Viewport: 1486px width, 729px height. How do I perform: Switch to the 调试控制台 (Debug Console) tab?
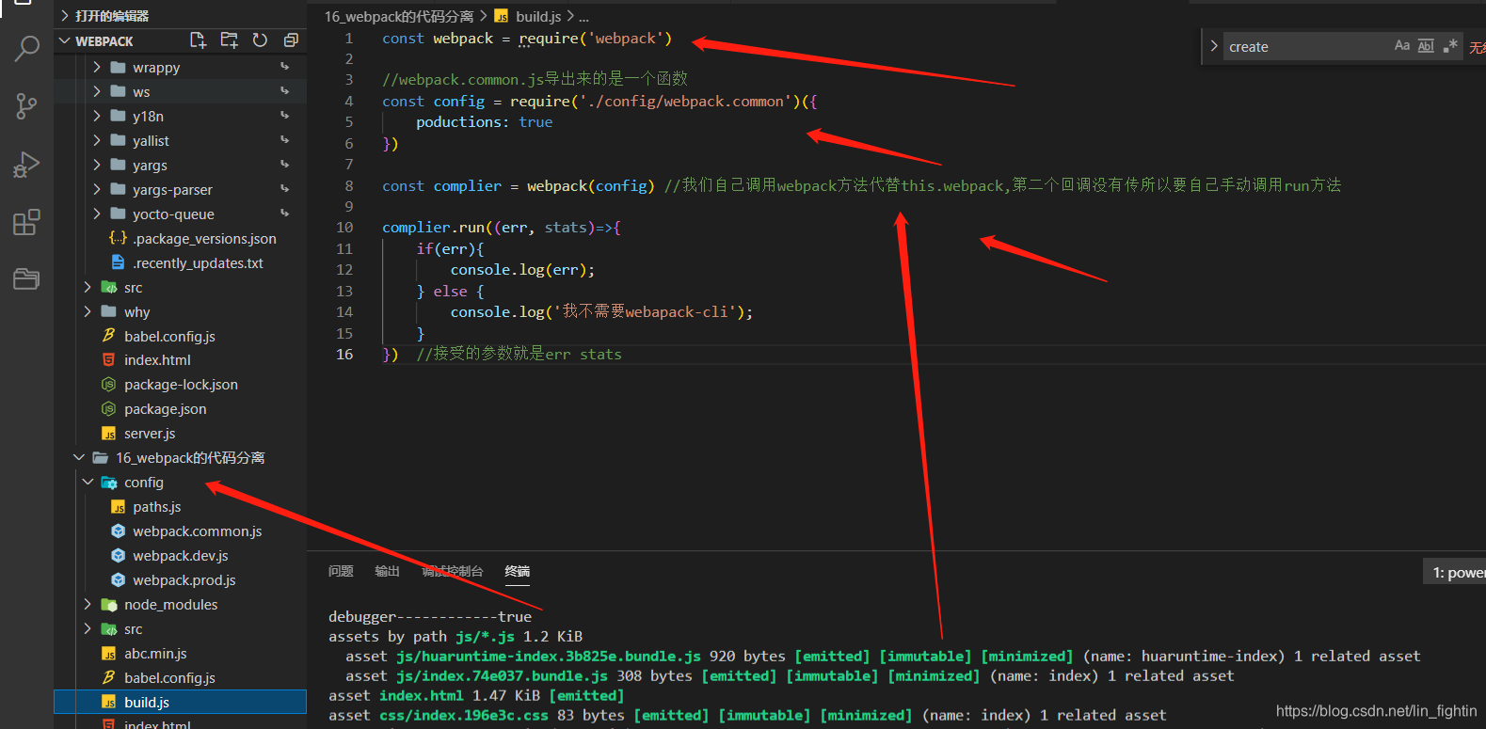click(x=453, y=571)
